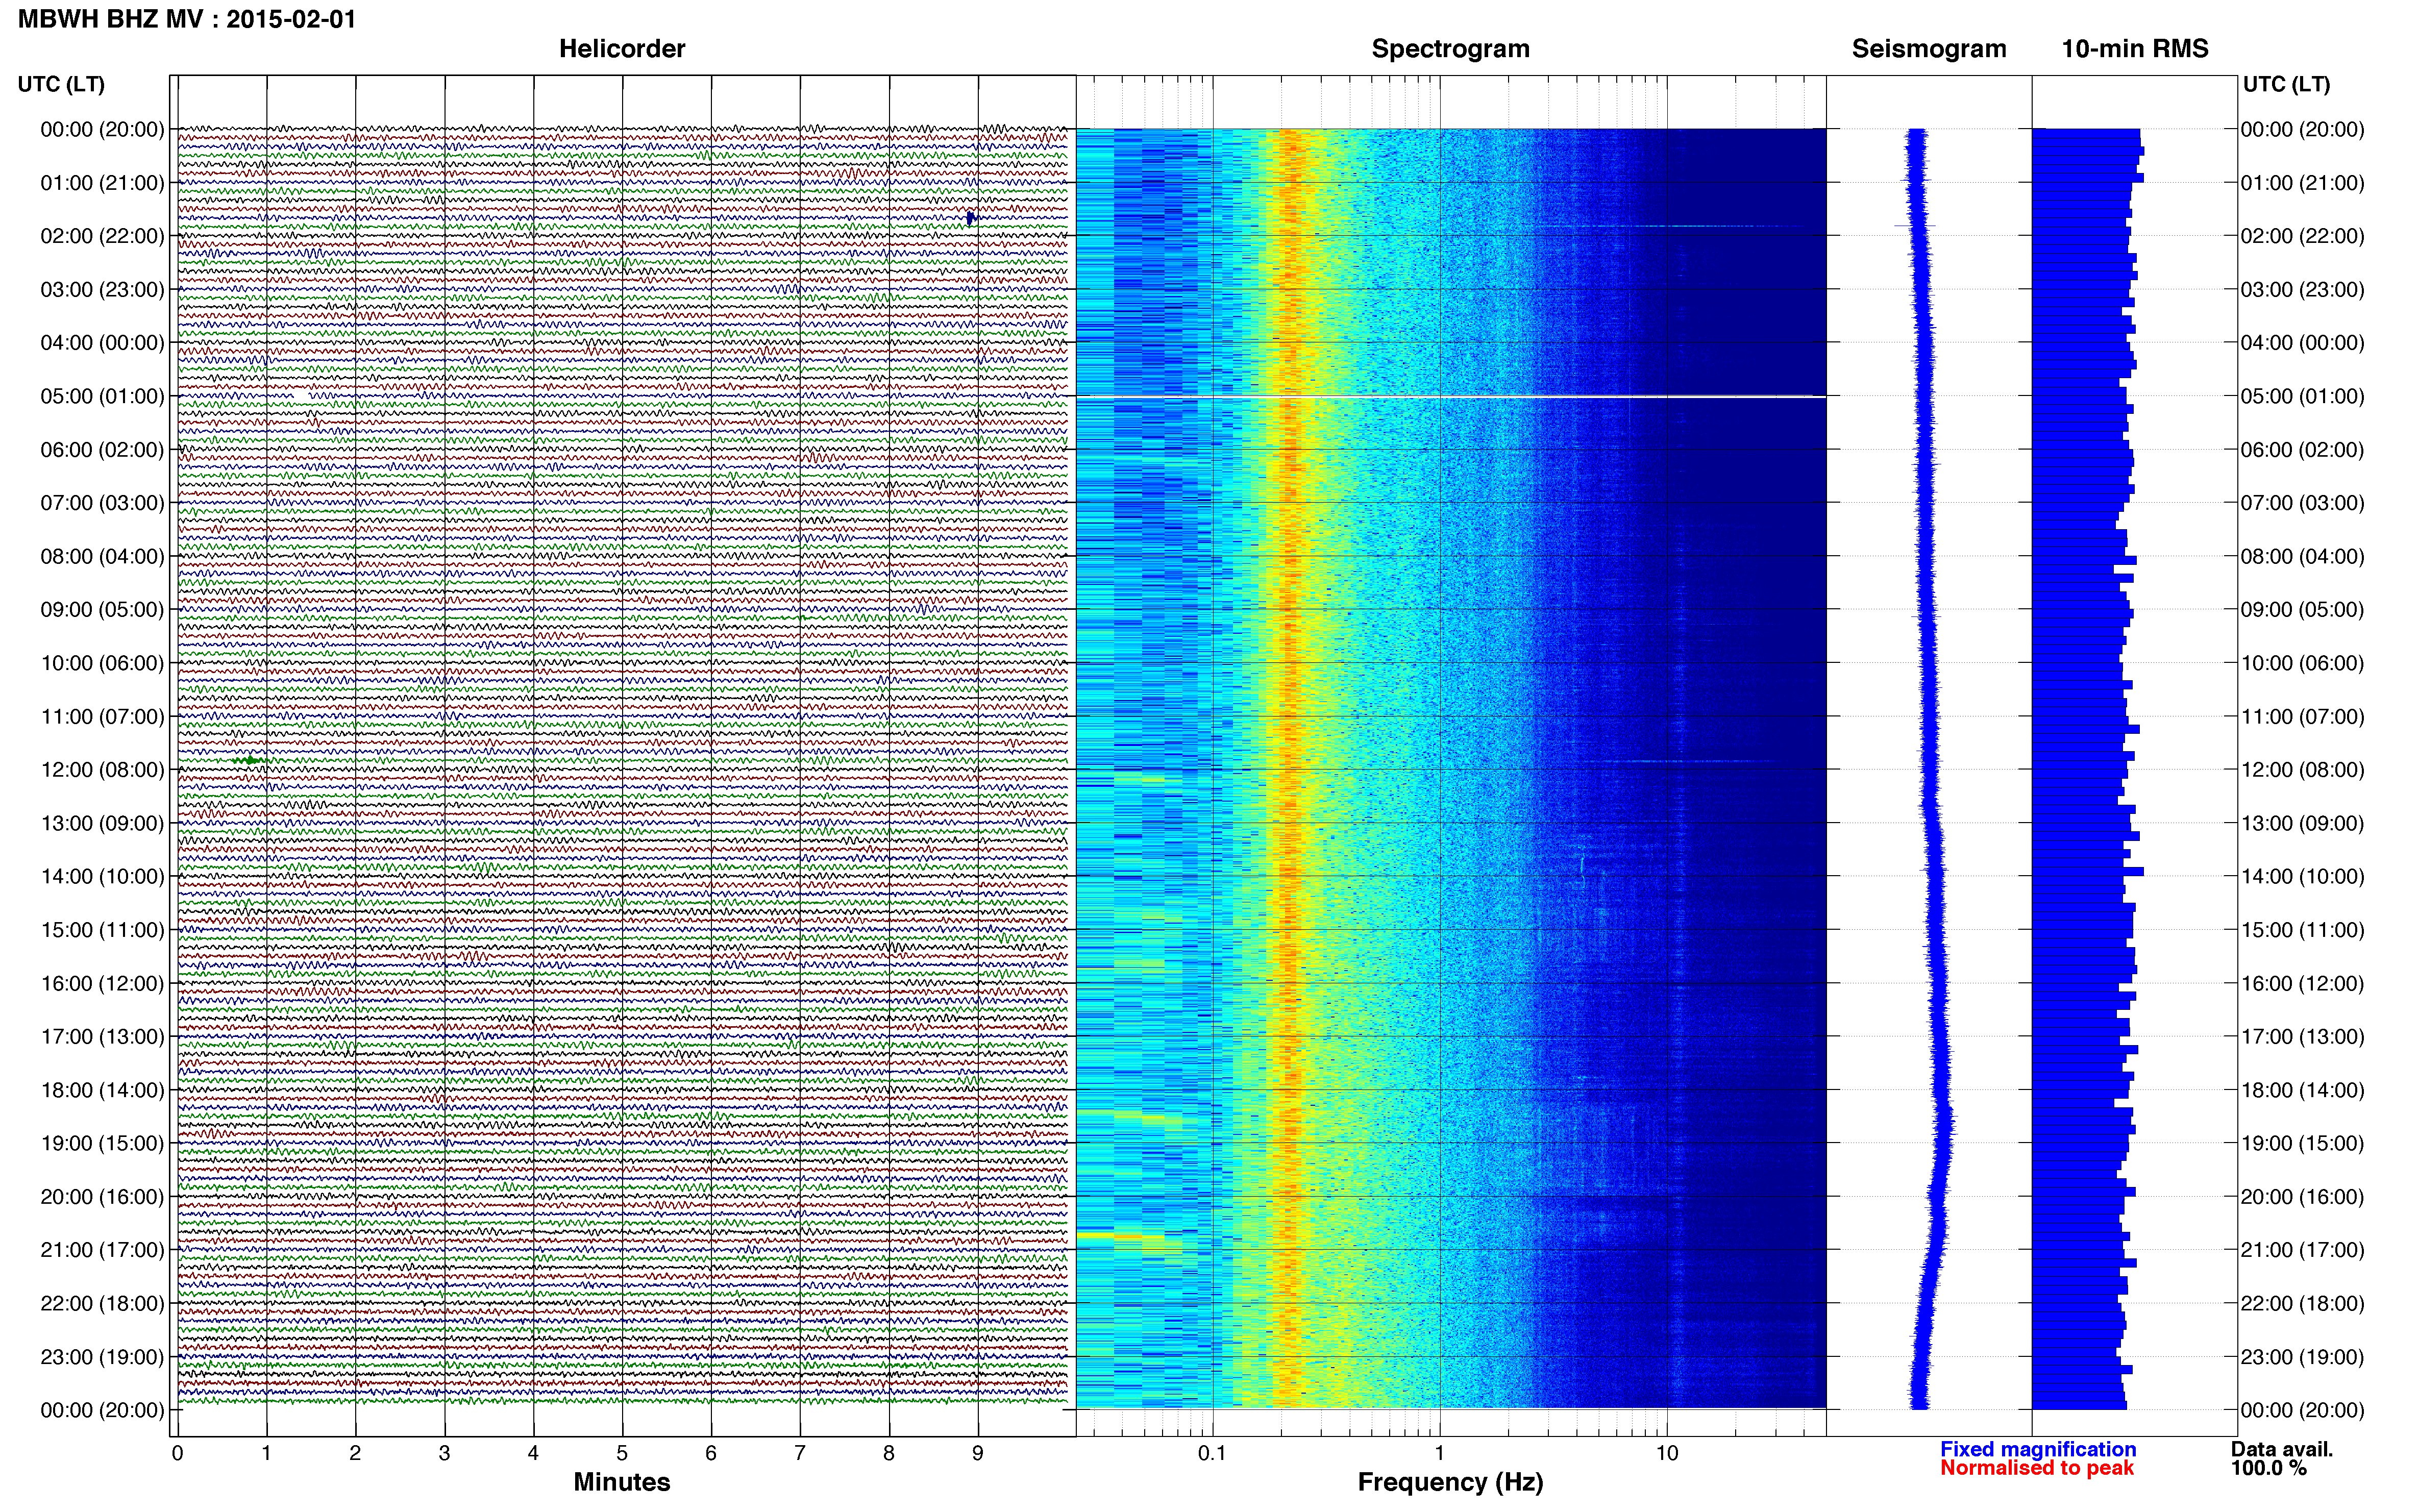Click left time label '21:00 (17:00)'

102,1250
